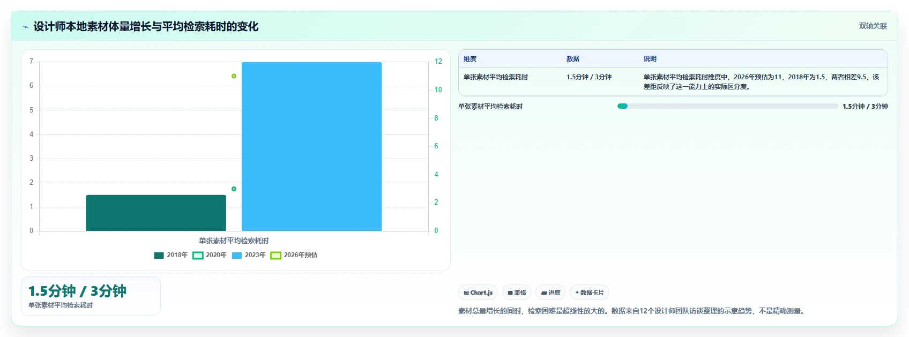Click the 1.5分钟 / 3分钟 data card value
Image resolution: width=909 pixels, height=337 pixels.
(x=77, y=291)
